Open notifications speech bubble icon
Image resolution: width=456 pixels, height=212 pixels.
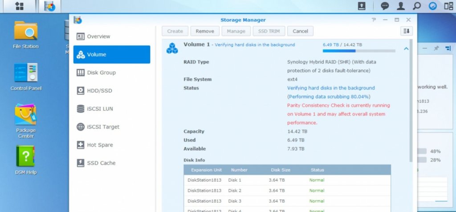click(385, 6)
